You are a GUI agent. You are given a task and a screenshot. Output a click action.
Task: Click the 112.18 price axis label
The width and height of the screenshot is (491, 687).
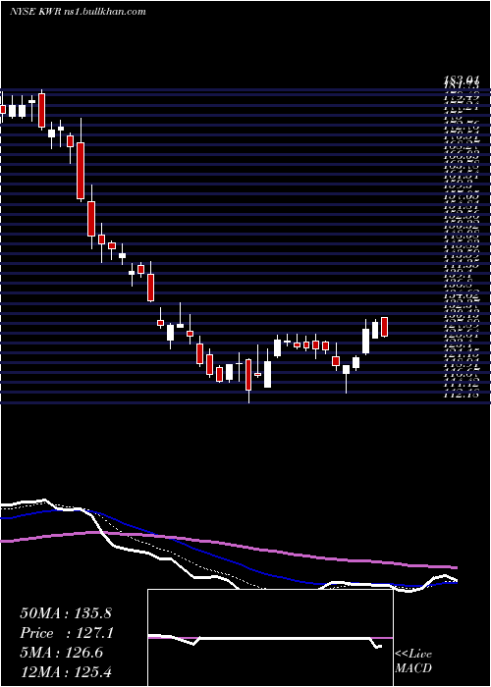click(x=462, y=396)
